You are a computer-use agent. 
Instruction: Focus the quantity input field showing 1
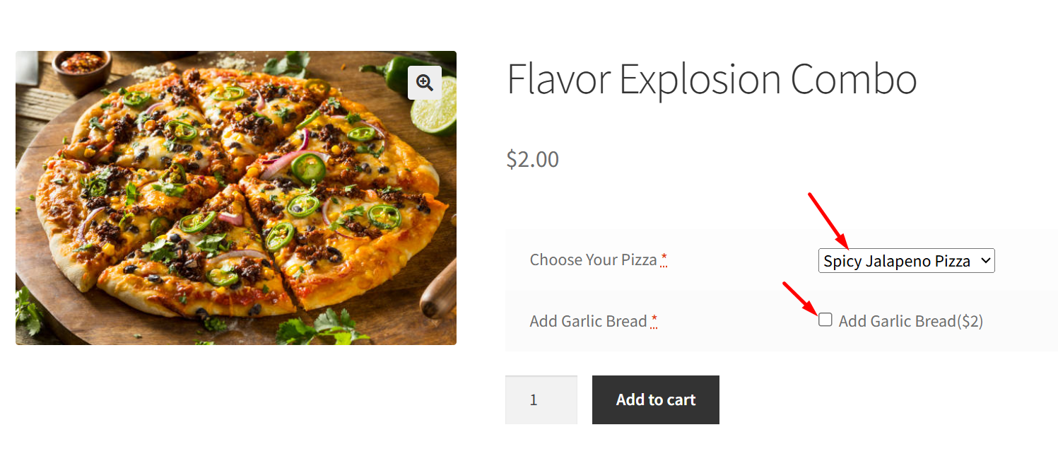(x=541, y=400)
